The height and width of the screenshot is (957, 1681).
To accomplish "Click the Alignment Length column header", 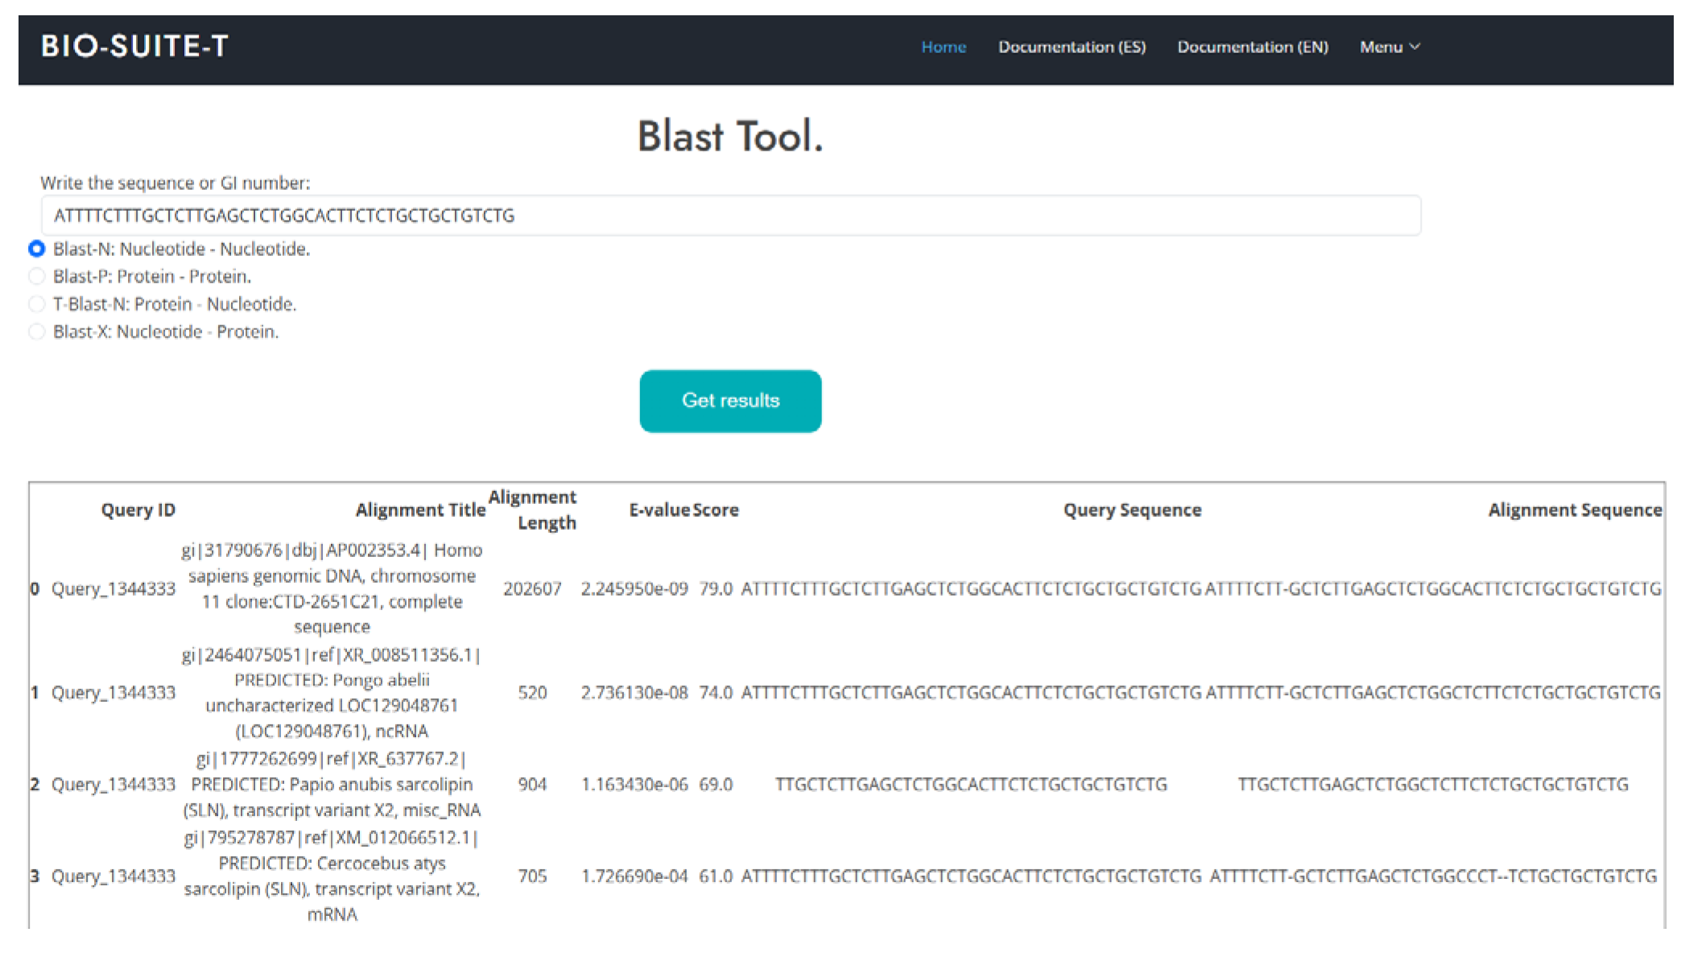I will coord(532,509).
